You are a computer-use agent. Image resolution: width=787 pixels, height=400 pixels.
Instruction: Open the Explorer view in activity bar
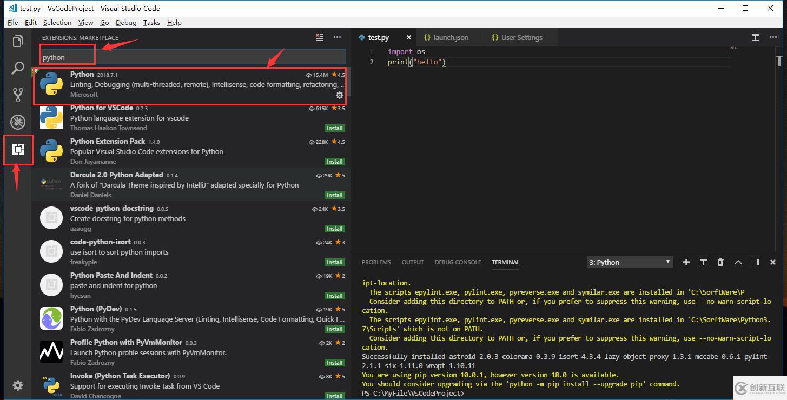coord(18,41)
